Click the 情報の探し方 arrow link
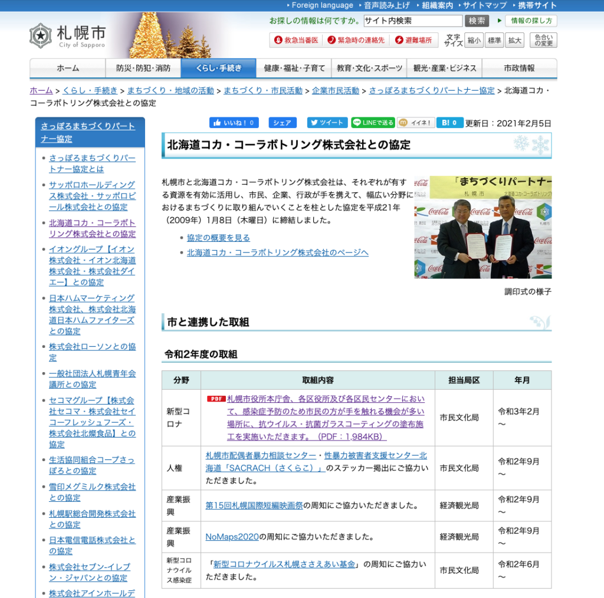 [x=531, y=21]
